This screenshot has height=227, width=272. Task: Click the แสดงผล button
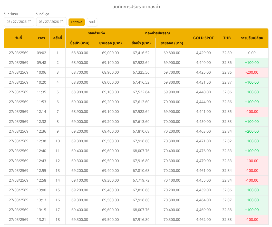[x=76, y=22]
